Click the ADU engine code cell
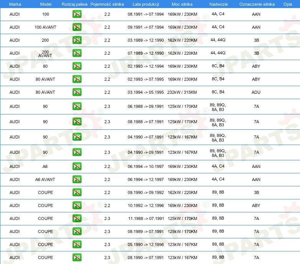This screenshot has width=300, height=264. coord(256,92)
